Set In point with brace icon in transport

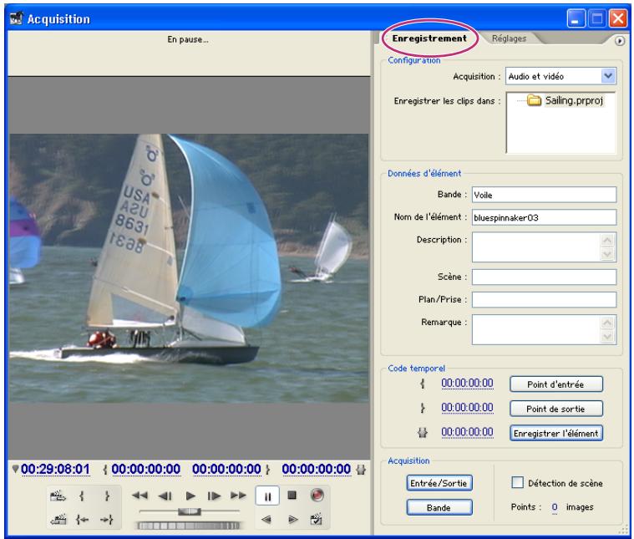82,496
